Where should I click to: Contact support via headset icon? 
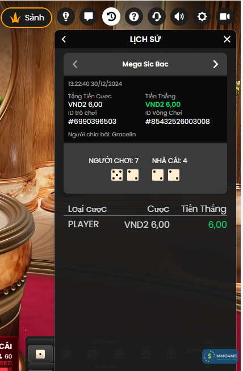[x=157, y=16]
